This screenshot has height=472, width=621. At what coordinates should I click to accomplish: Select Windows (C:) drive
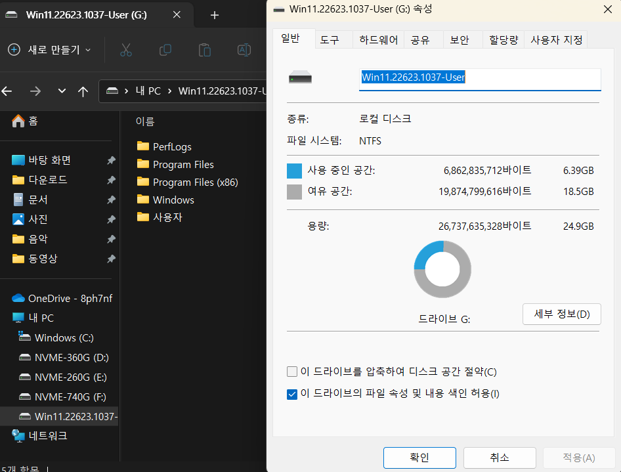pyautogui.click(x=56, y=338)
